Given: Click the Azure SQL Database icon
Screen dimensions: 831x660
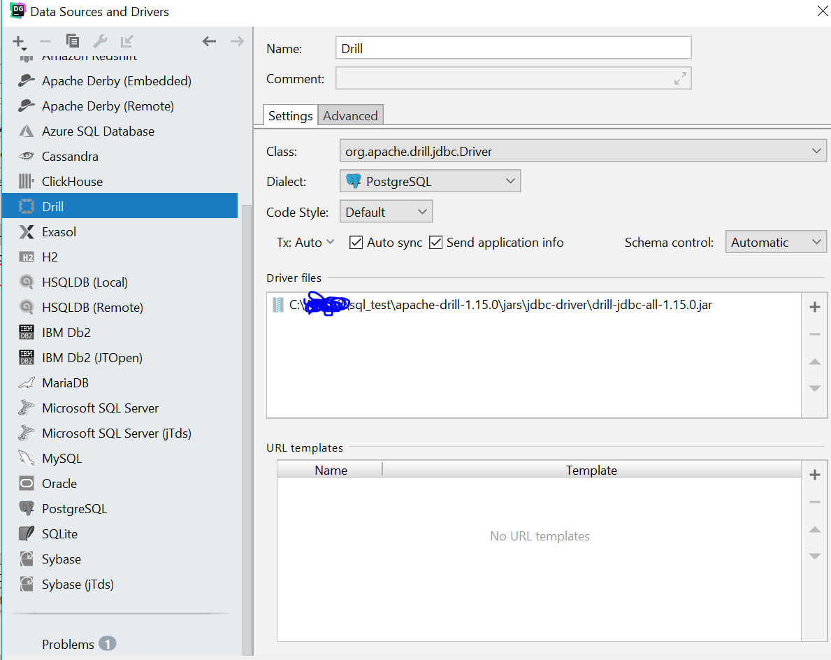Looking at the screenshot, I should click(x=27, y=131).
